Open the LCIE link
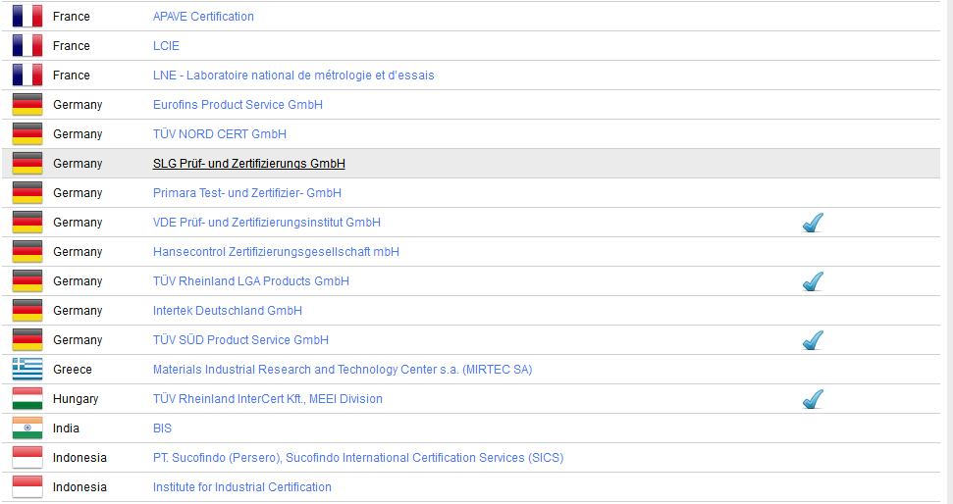Image resolution: width=953 pixels, height=504 pixels. tap(166, 46)
